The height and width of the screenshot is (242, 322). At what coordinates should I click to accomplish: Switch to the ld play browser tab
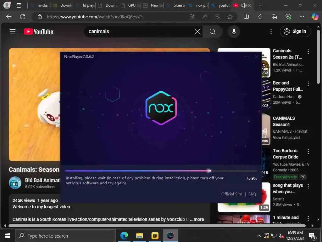(85, 5)
